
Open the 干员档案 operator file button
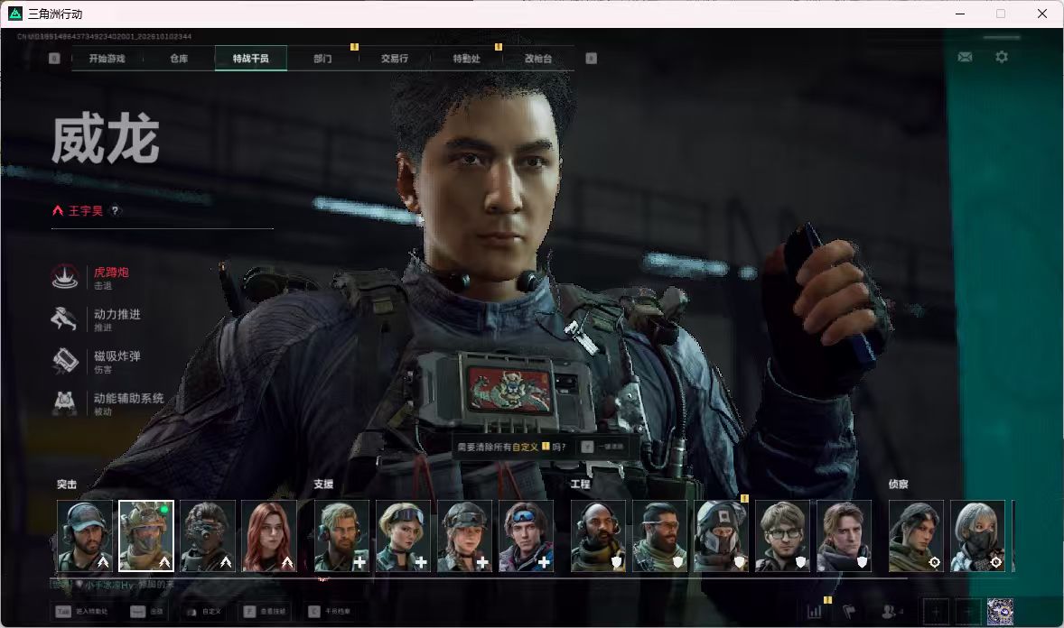330,612
